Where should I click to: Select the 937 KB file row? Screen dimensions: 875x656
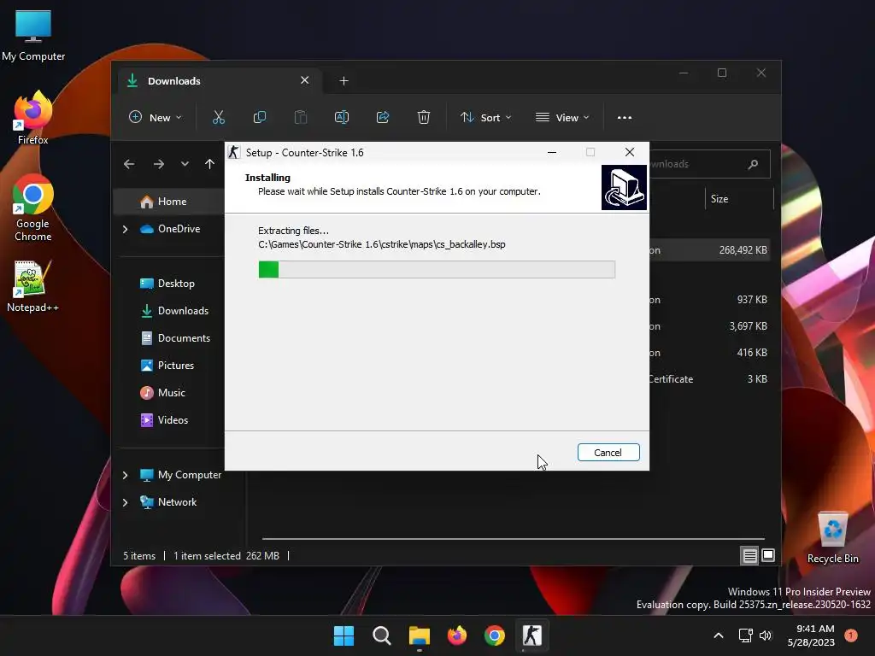click(x=710, y=300)
